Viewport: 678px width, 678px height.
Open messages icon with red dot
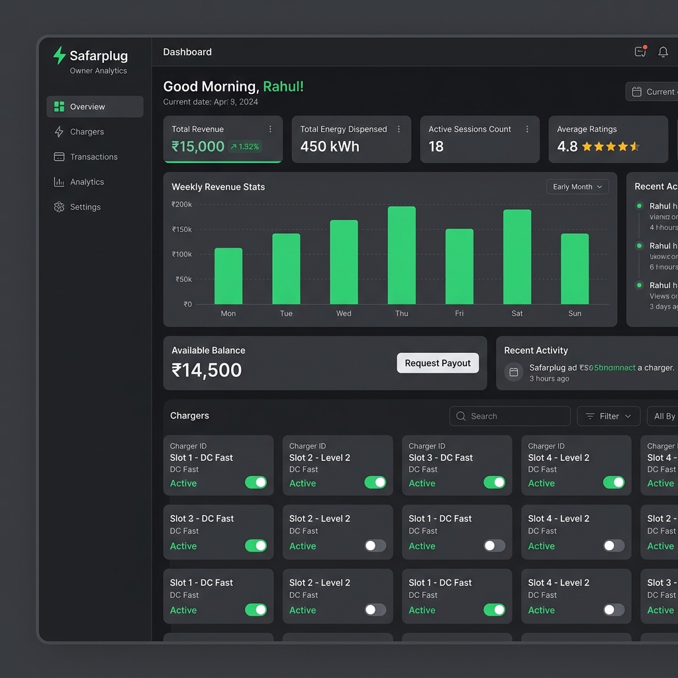click(x=640, y=51)
